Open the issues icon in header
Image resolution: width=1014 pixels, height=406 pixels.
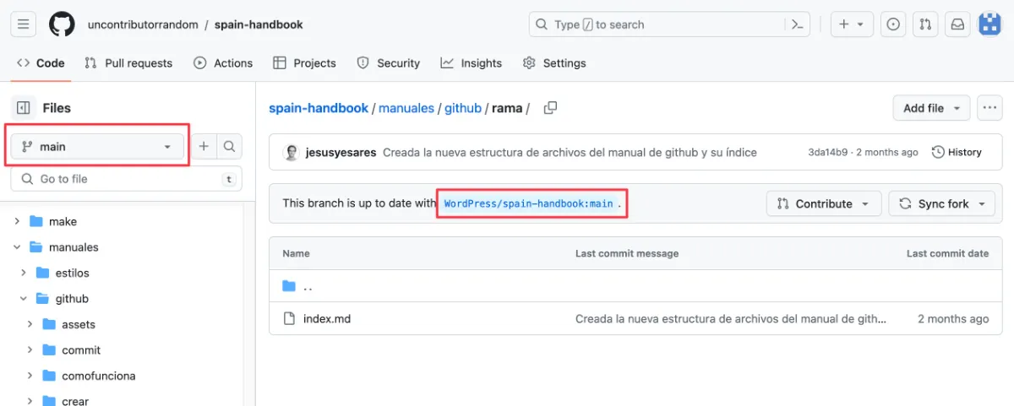[893, 24]
